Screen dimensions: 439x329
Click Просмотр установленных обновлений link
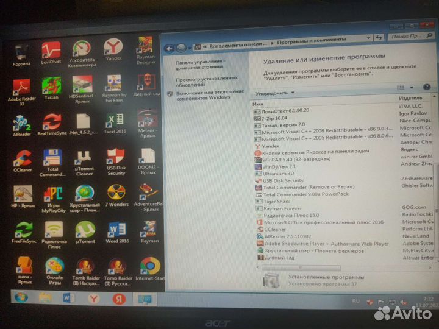tap(206, 81)
